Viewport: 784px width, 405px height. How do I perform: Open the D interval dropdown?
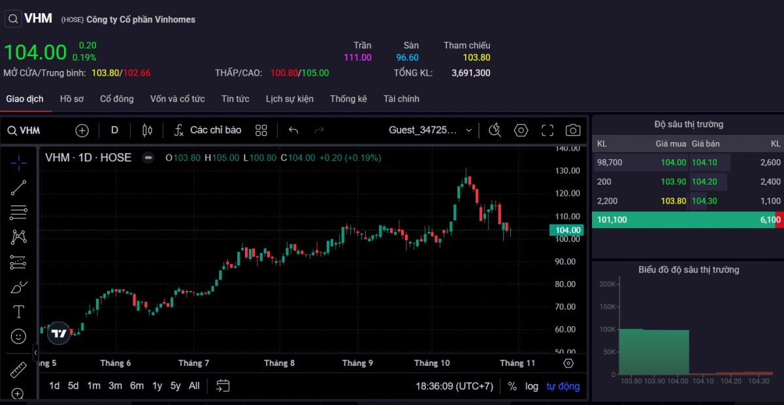click(x=114, y=130)
